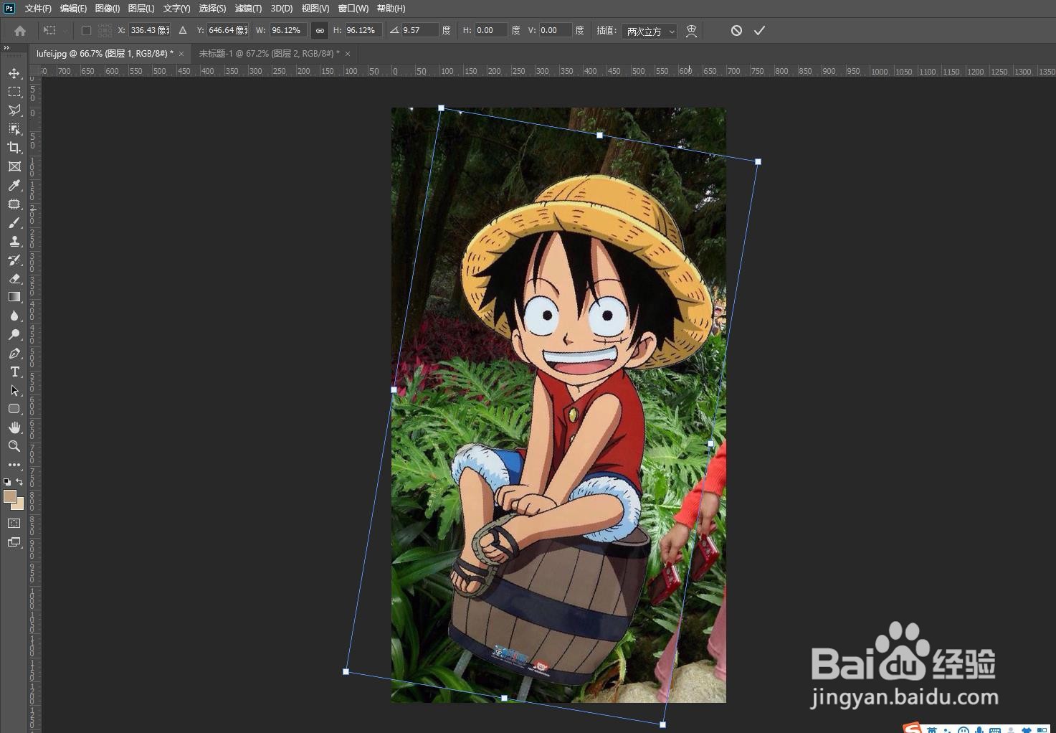
Task: Switch to the lufei.jpg document tab
Action: coord(105,54)
